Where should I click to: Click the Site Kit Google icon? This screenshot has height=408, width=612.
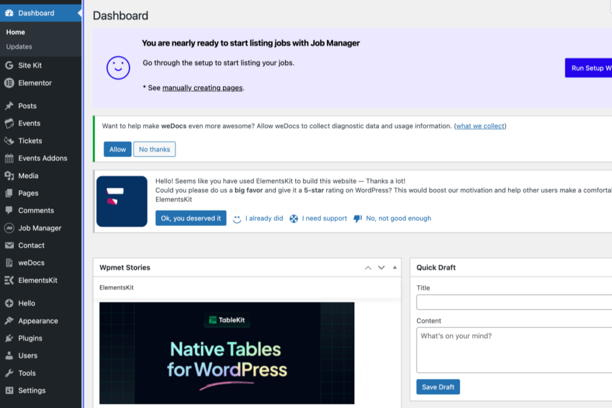[9, 65]
